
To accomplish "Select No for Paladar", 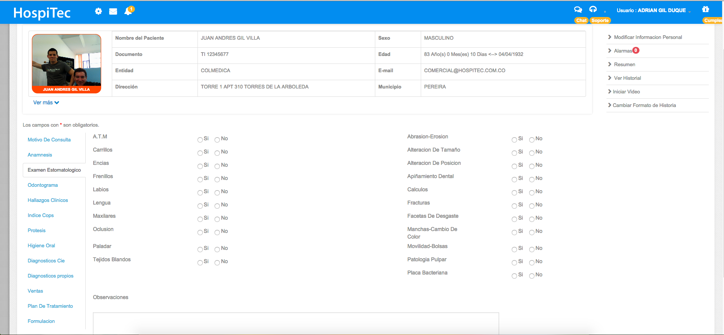I will [217, 250].
